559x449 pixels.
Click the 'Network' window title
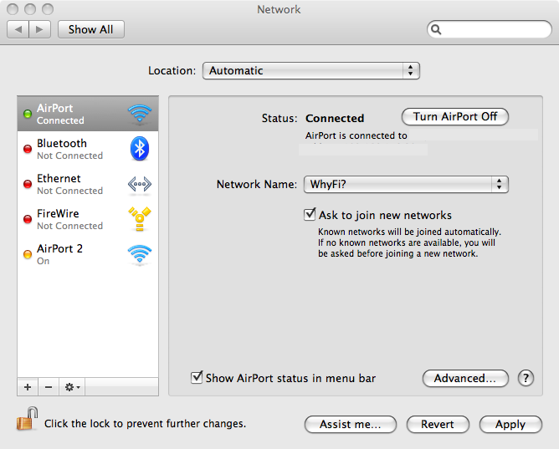[279, 9]
